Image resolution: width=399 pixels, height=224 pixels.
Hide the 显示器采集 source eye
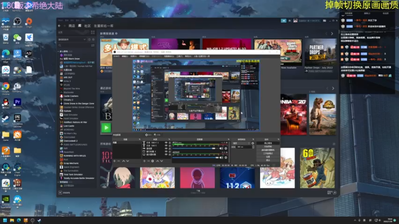tap(166, 154)
